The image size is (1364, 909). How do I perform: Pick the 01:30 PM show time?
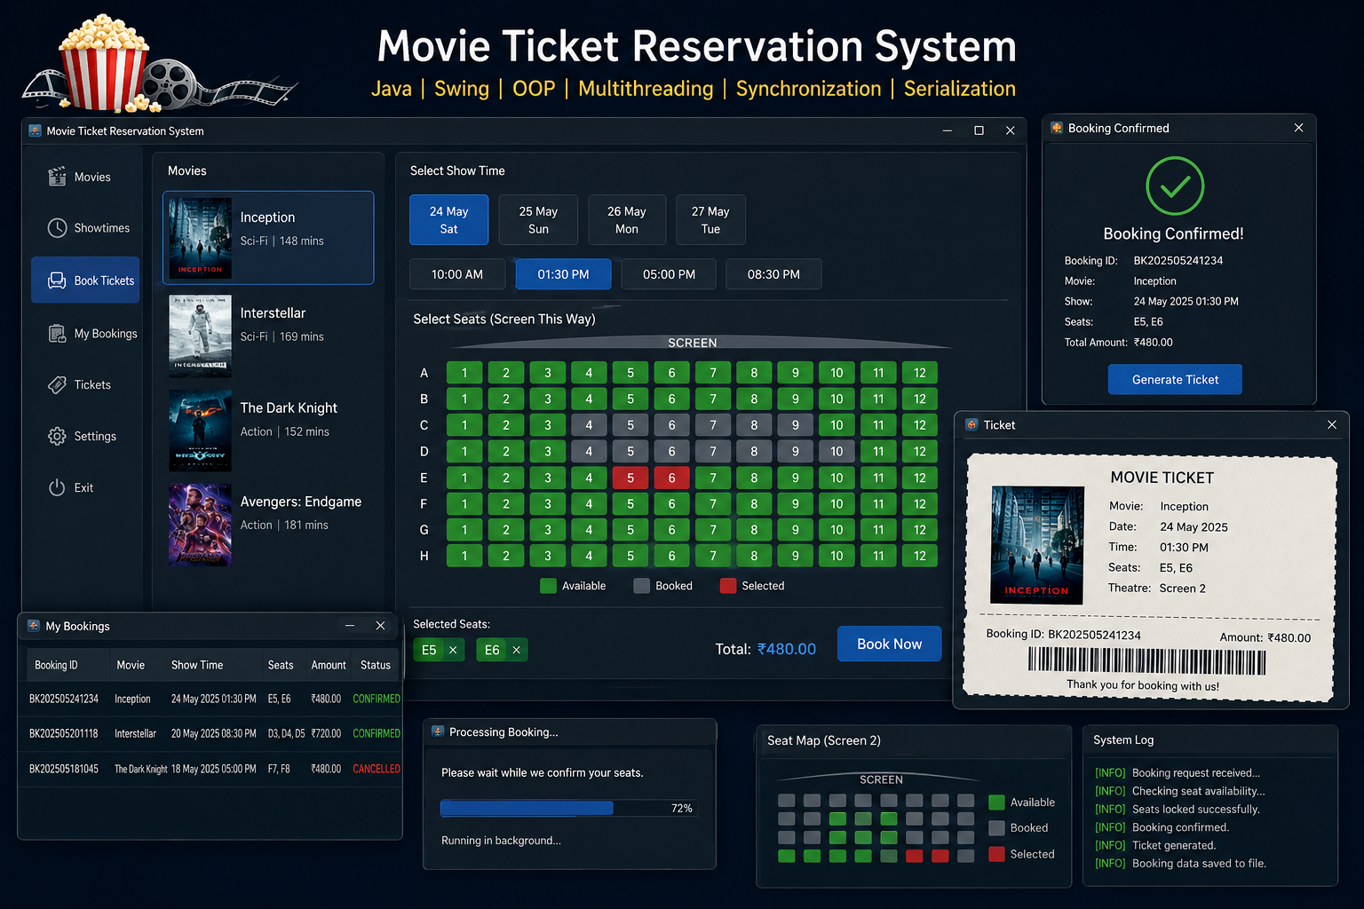(x=563, y=274)
